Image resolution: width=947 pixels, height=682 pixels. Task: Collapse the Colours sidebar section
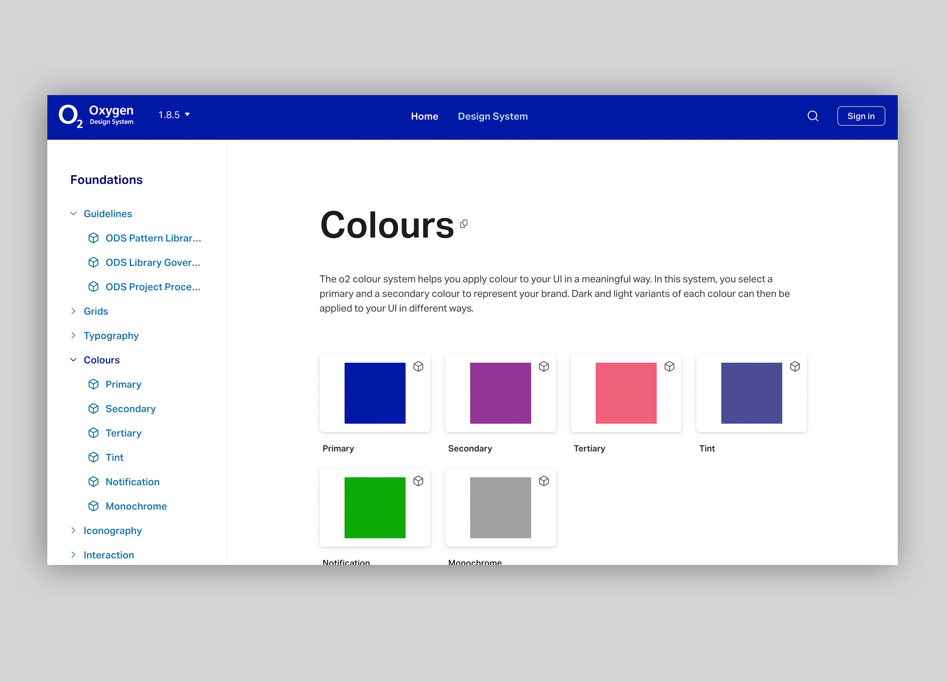coord(73,360)
